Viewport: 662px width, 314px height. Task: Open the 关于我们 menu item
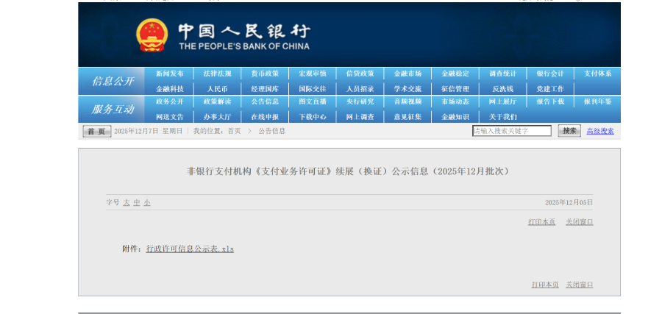pos(502,116)
